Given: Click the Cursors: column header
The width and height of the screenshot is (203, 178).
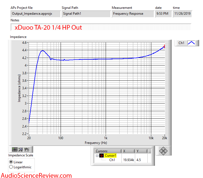Looking at the screenshot, I should (x=108, y=151).
